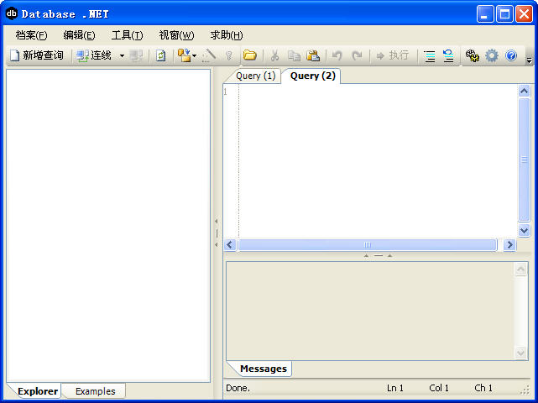Select the Messages tab

(x=264, y=369)
